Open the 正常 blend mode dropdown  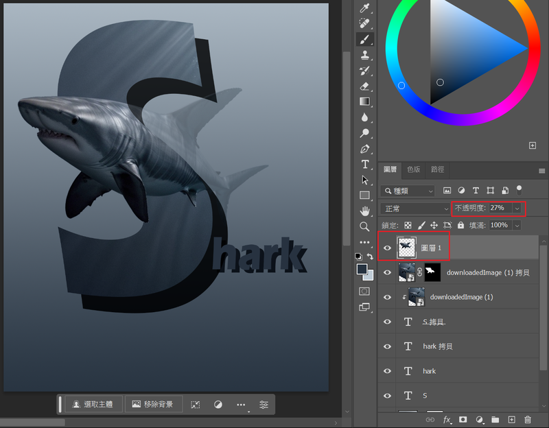pyautogui.click(x=415, y=208)
